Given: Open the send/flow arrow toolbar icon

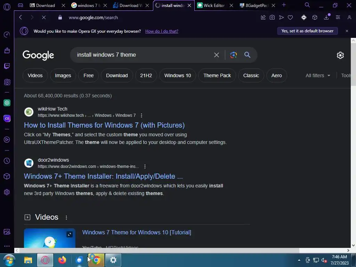Looking at the screenshot, I should tap(281, 17).
